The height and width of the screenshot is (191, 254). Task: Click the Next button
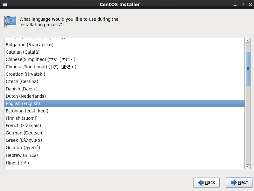coord(239,183)
